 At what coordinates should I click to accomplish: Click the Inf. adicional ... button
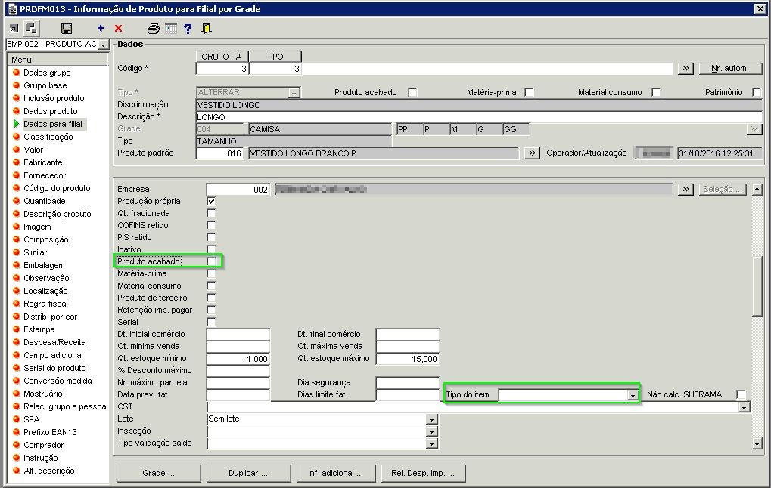coord(335,474)
